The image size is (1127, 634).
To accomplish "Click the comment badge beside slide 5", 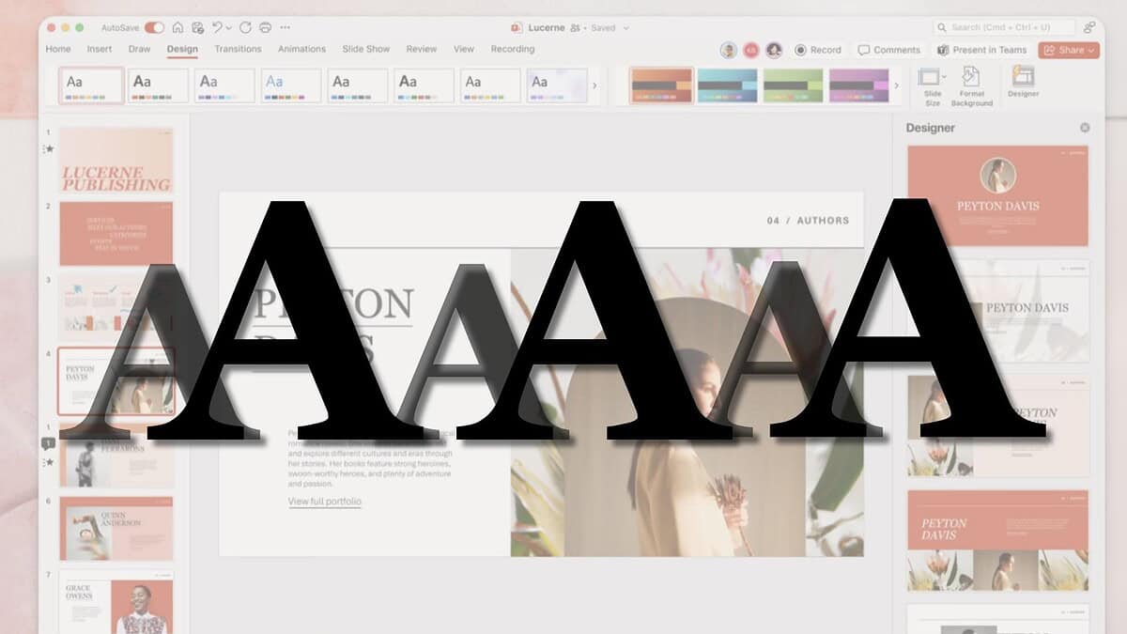I will click(49, 443).
